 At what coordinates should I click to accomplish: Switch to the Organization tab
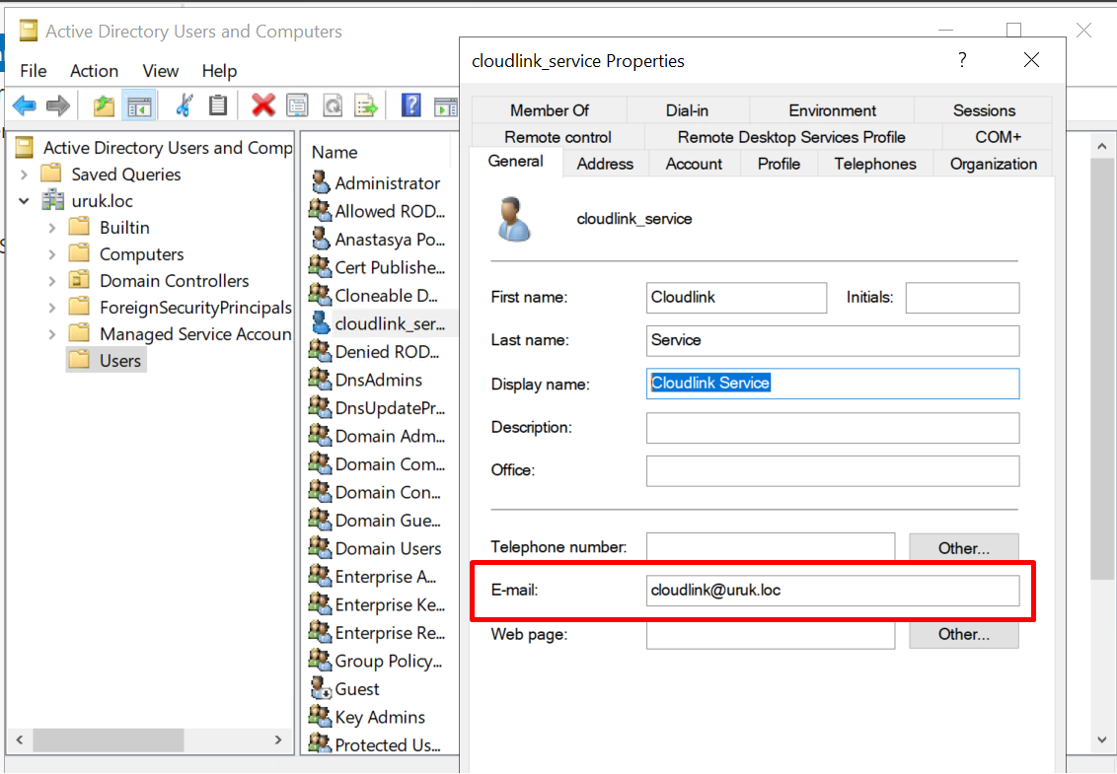coord(993,164)
